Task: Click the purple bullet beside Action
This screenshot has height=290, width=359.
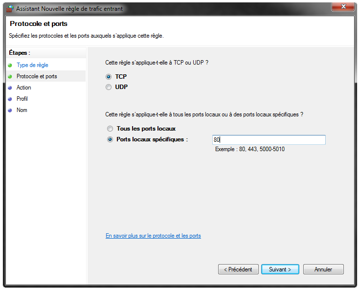Action: pyautogui.click(x=10, y=88)
